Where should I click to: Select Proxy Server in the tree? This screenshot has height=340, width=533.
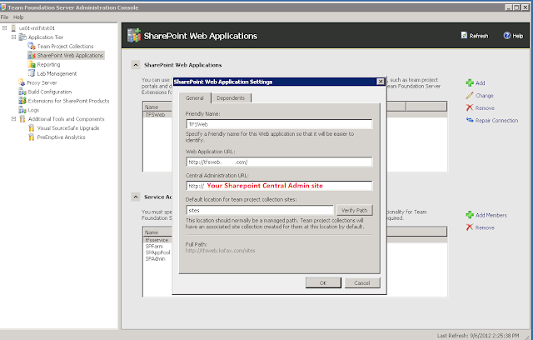pyautogui.click(x=42, y=82)
